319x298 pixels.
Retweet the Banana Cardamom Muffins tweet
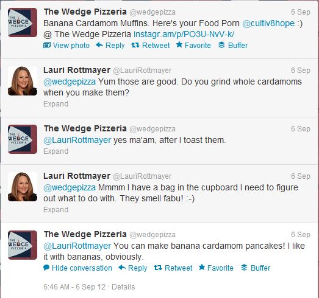pos(150,45)
